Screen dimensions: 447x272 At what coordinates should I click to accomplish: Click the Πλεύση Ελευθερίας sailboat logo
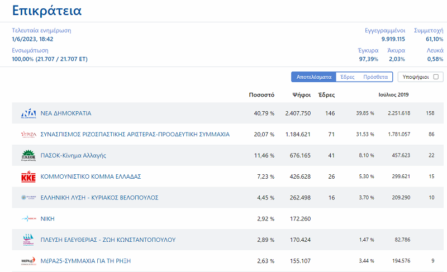pyautogui.click(x=28, y=240)
